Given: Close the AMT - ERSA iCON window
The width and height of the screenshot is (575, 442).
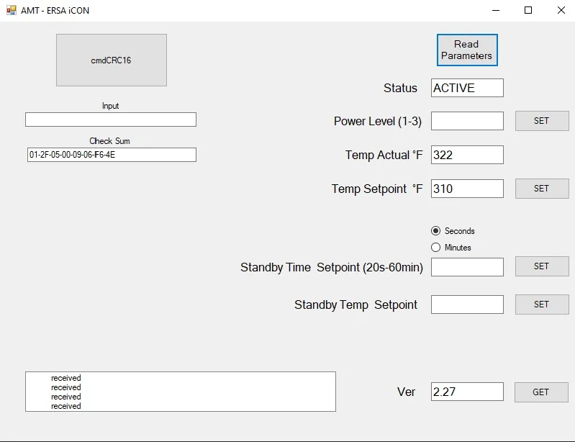Looking at the screenshot, I should [x=561, y=10].
